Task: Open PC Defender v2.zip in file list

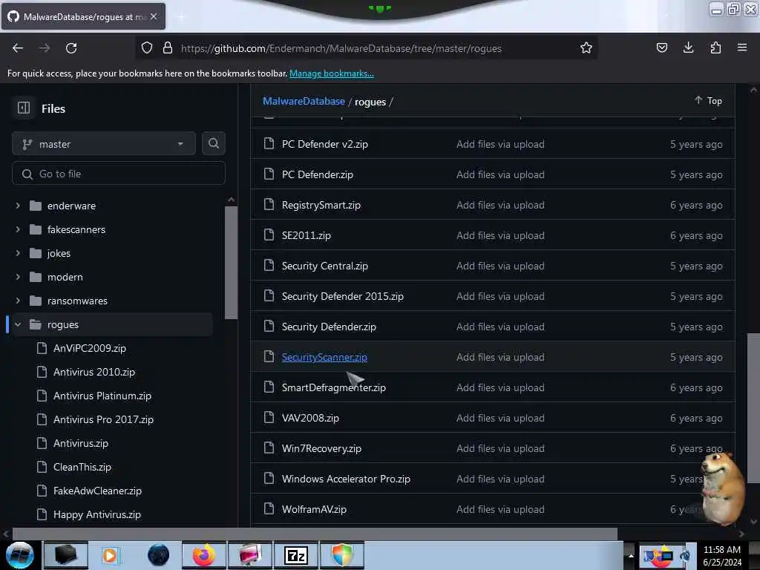Action: tap(325, 144)
